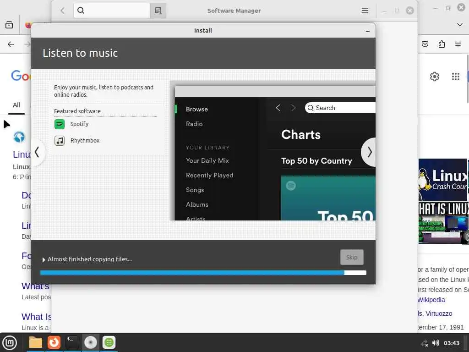
Task: Open the Linux Mint start menu
Action: pos(10,343)
